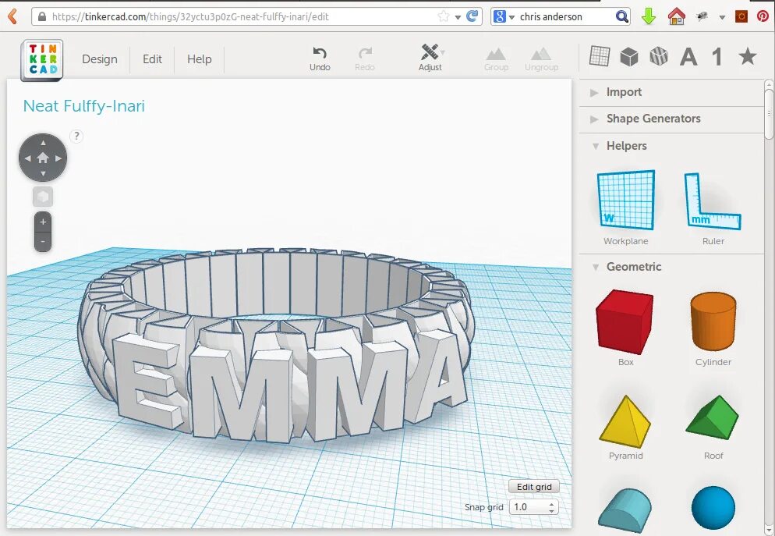Image resolution: width=775 pixels, height=536 pixels.
Task: Select the solid cube shape icon
Action: tap(629, 56)
